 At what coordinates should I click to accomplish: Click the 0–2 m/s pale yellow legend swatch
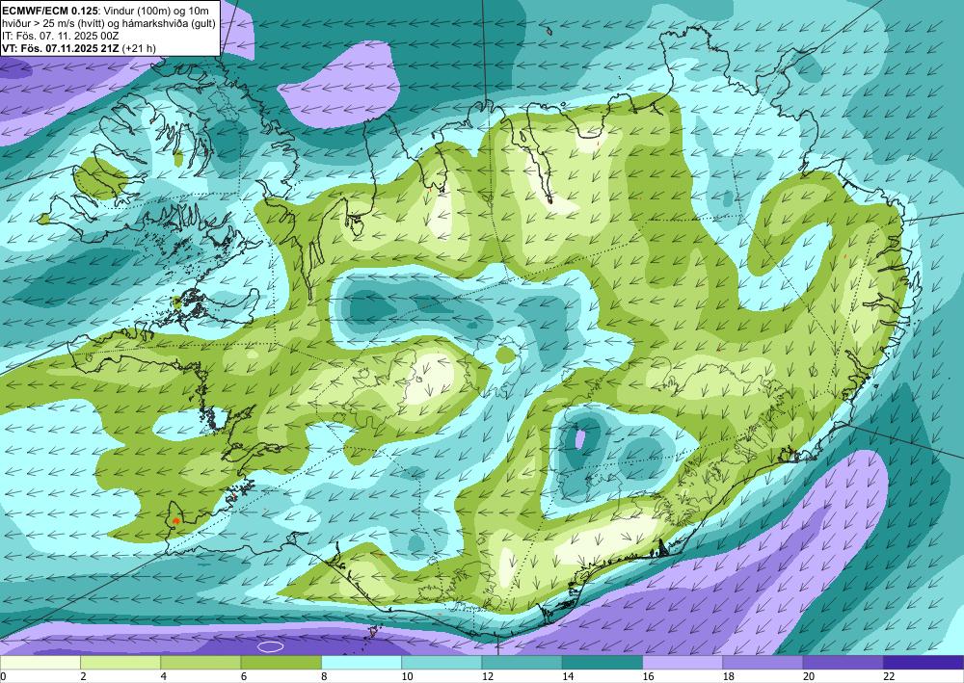coord(40,663)
